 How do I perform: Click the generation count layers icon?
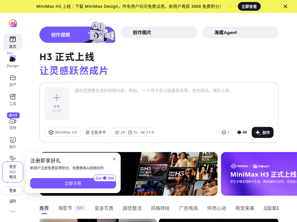[224, 132]
